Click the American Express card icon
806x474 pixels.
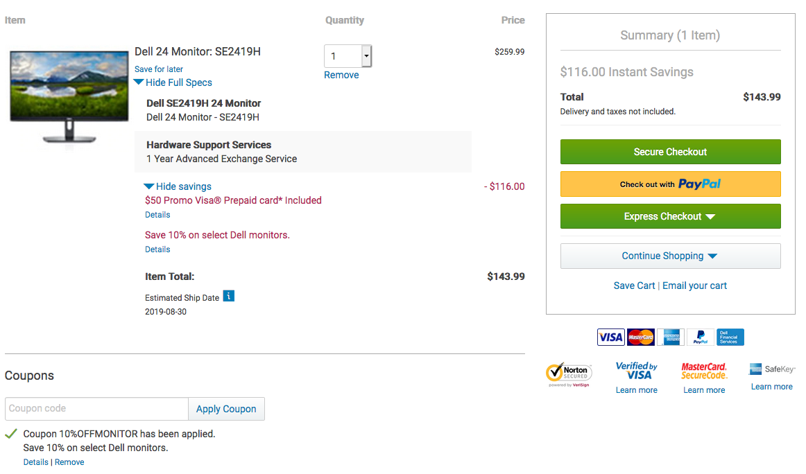pyautogui.click(x=670, y=337)
